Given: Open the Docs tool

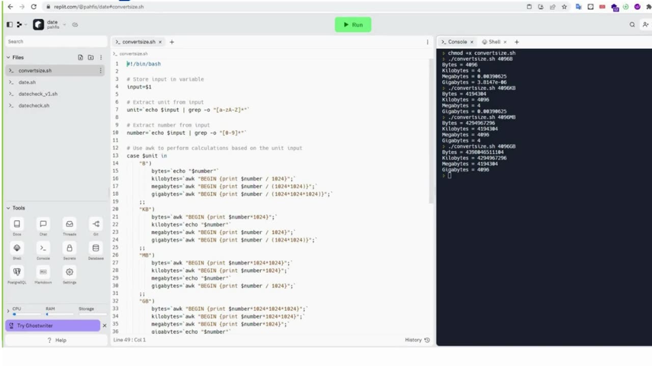Looking at the screenshot, I should tap(17, 227).
